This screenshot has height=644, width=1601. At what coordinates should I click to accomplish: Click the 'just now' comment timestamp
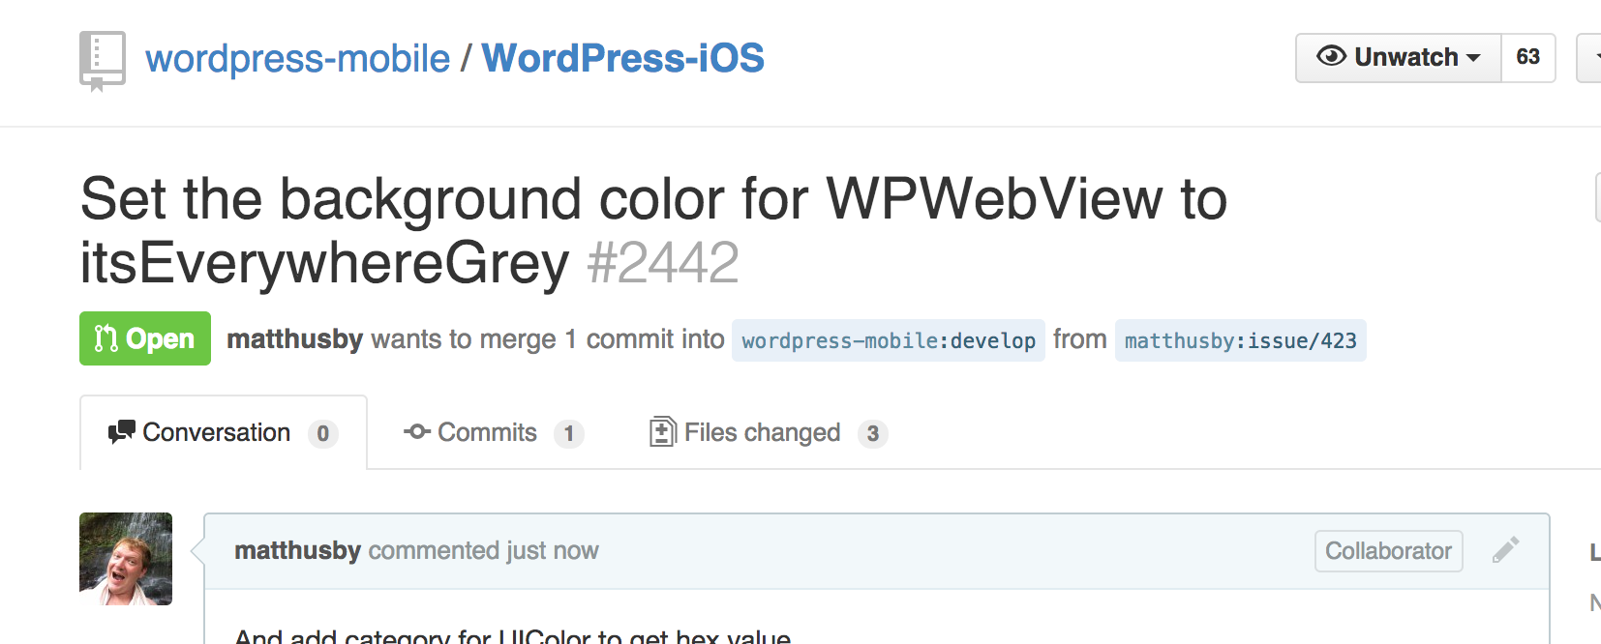click(x=552, y=550)
